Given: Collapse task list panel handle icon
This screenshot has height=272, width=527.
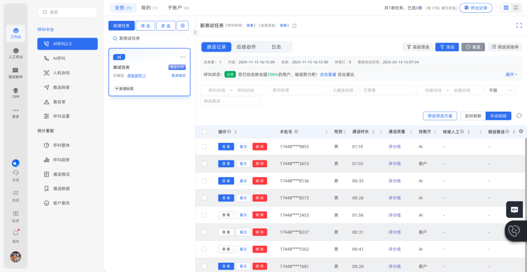Looking at the screenshot, I should pyautogui.click(x=196, y=33).
